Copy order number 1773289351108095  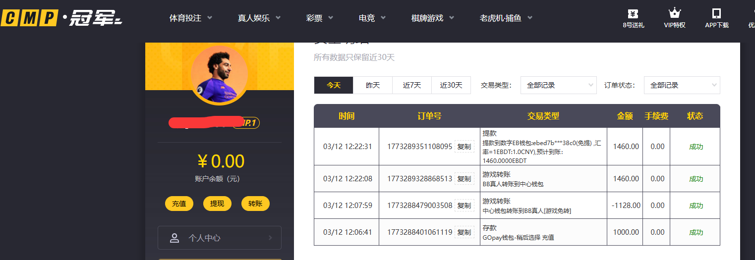[464, 147]
